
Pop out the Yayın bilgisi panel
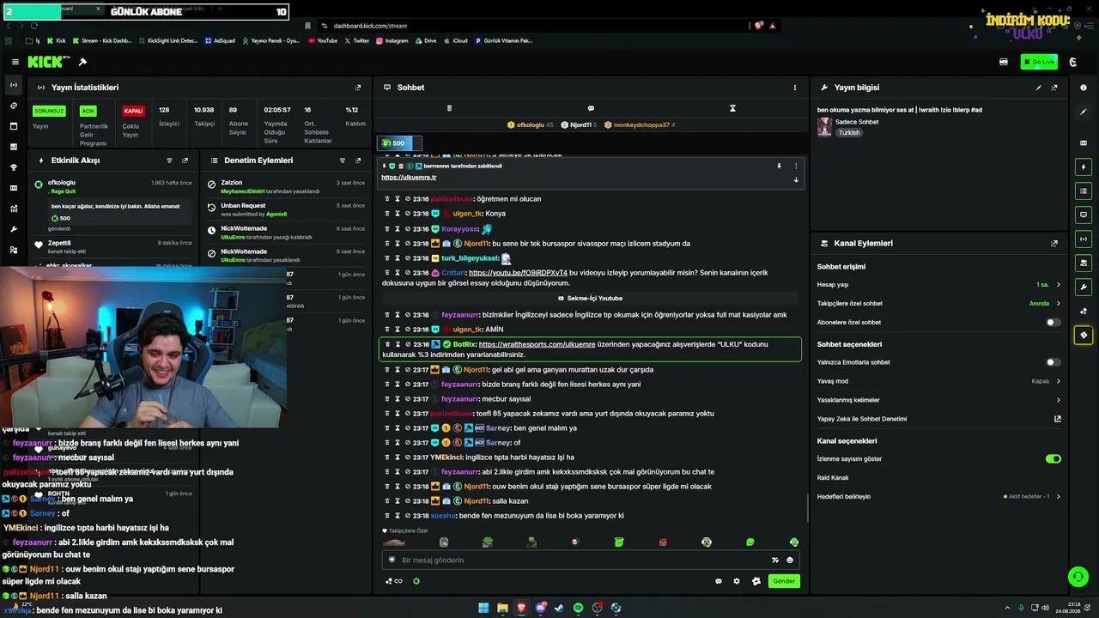[1054, 88]
